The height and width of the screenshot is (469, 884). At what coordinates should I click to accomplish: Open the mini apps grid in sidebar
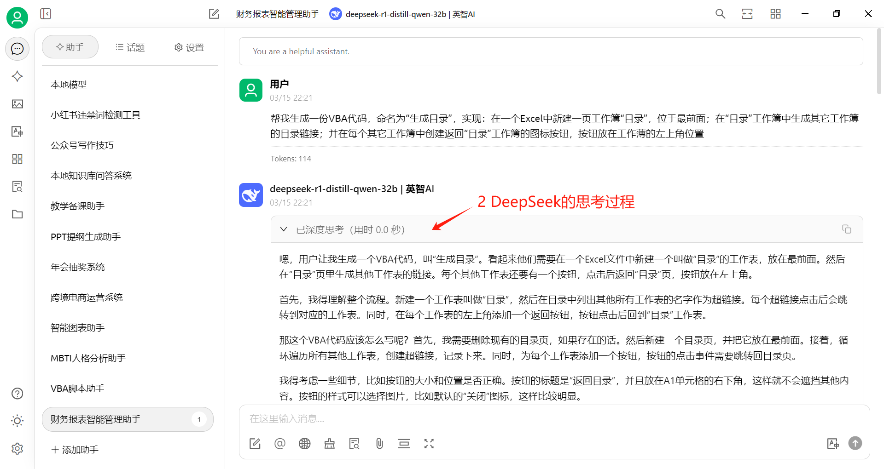[17, 159]
